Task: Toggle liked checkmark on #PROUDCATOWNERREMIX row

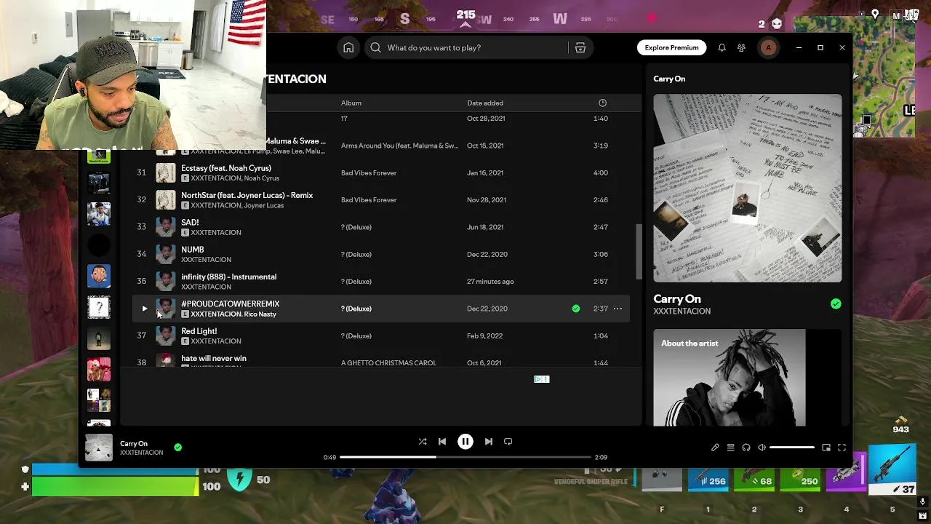Action: click(x=576, y=309)
